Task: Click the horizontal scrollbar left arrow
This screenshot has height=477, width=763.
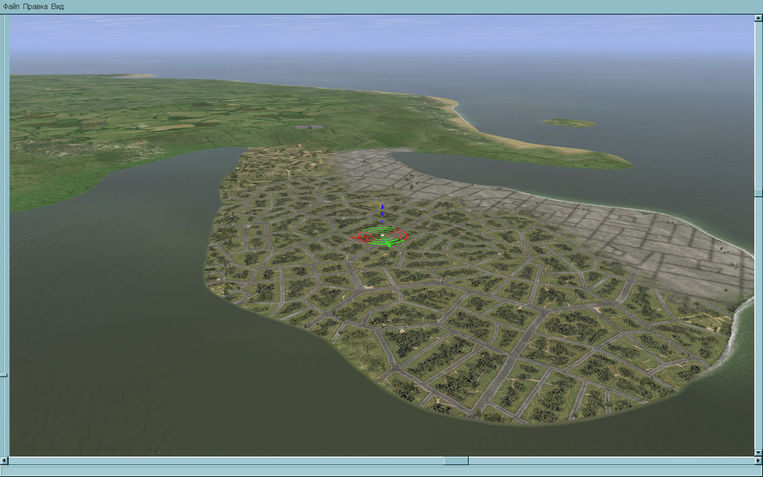Action: (5, 461)
